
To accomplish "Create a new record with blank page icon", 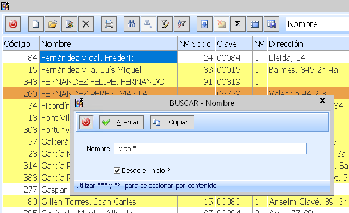I will click(36, 24).
